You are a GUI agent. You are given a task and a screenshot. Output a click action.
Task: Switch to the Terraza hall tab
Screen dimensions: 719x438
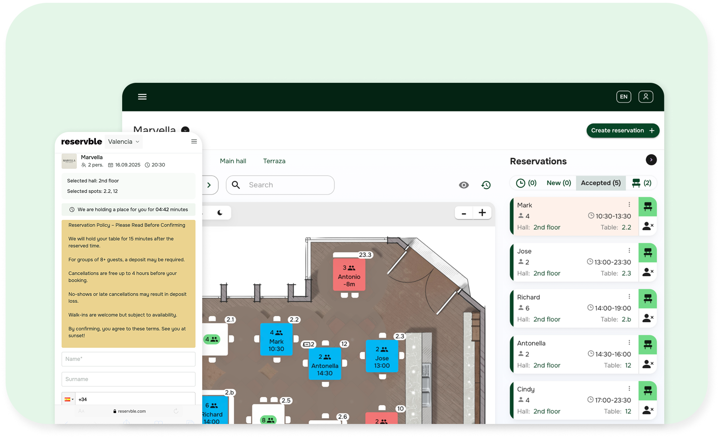[274, 161]
